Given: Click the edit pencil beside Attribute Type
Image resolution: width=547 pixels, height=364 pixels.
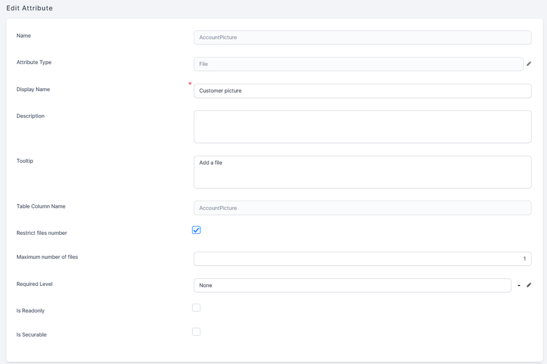Looking at the screenshot, I should pyautogui.click(x=529, y=64).
